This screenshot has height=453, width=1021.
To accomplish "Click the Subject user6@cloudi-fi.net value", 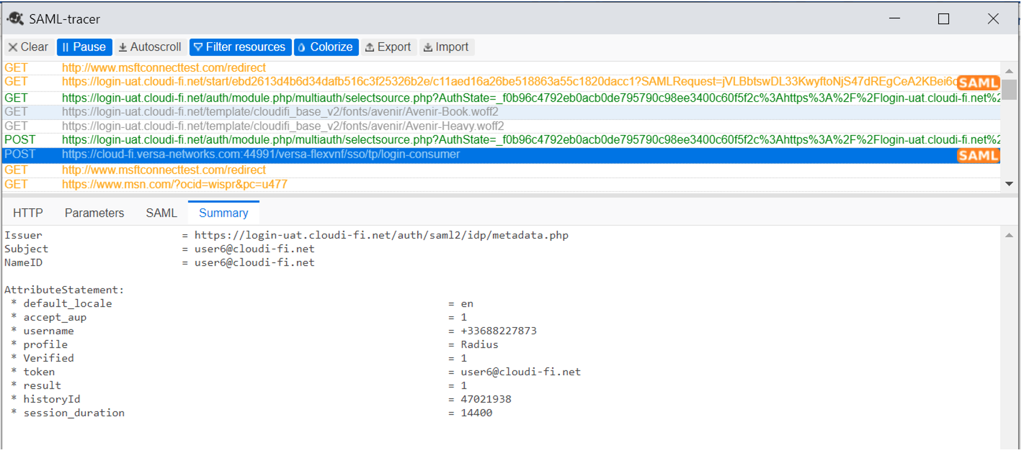I will tap(254, 249).
